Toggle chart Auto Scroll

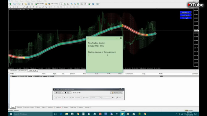click(x=82, y=4)
